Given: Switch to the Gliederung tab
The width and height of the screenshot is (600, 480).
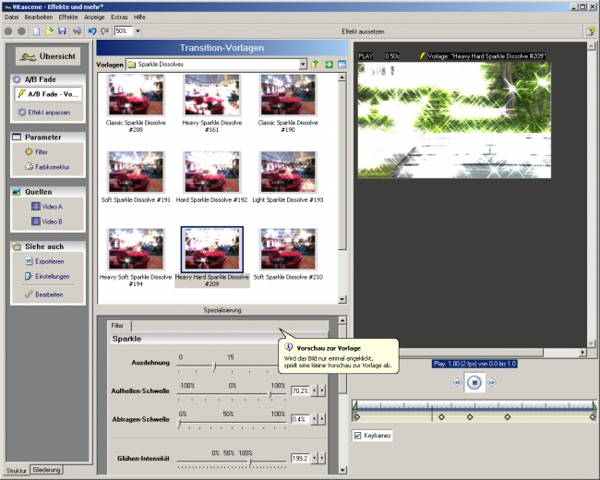Looking at the screenshot, I should point(46,470).
